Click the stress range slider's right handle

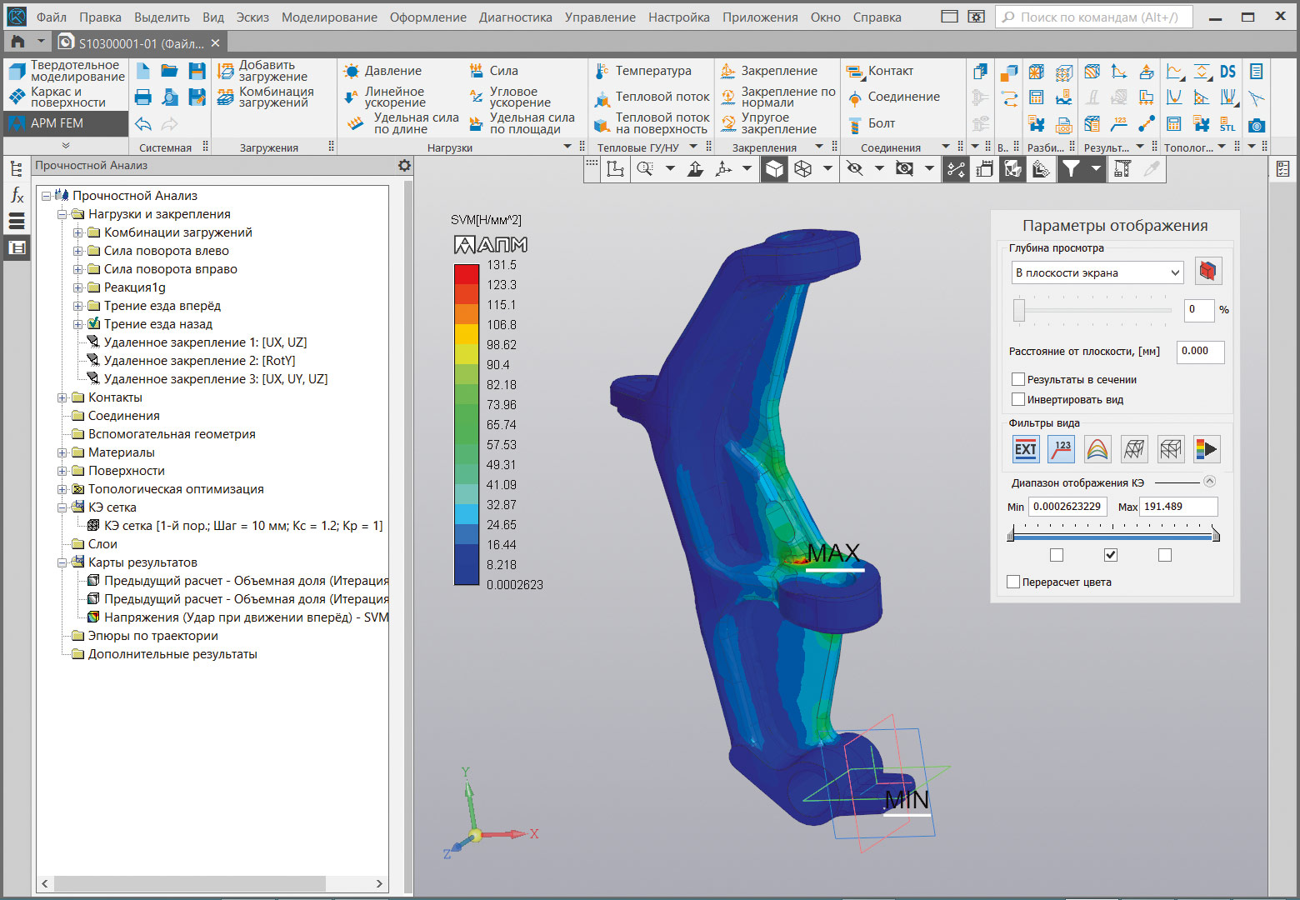click(x=1216, y=534)
